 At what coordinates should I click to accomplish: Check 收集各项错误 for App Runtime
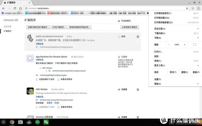click(59, 79)
